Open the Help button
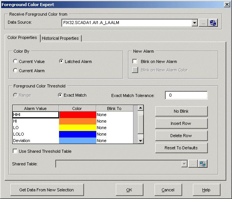232x199 pixels. tap(207, 190)
